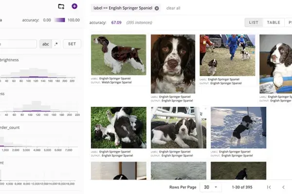
Task: Click the new folder icon
Action: [61, 6]
